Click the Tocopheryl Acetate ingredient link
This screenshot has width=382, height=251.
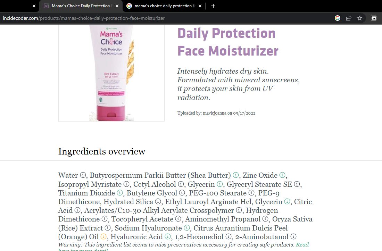[142, 219]
